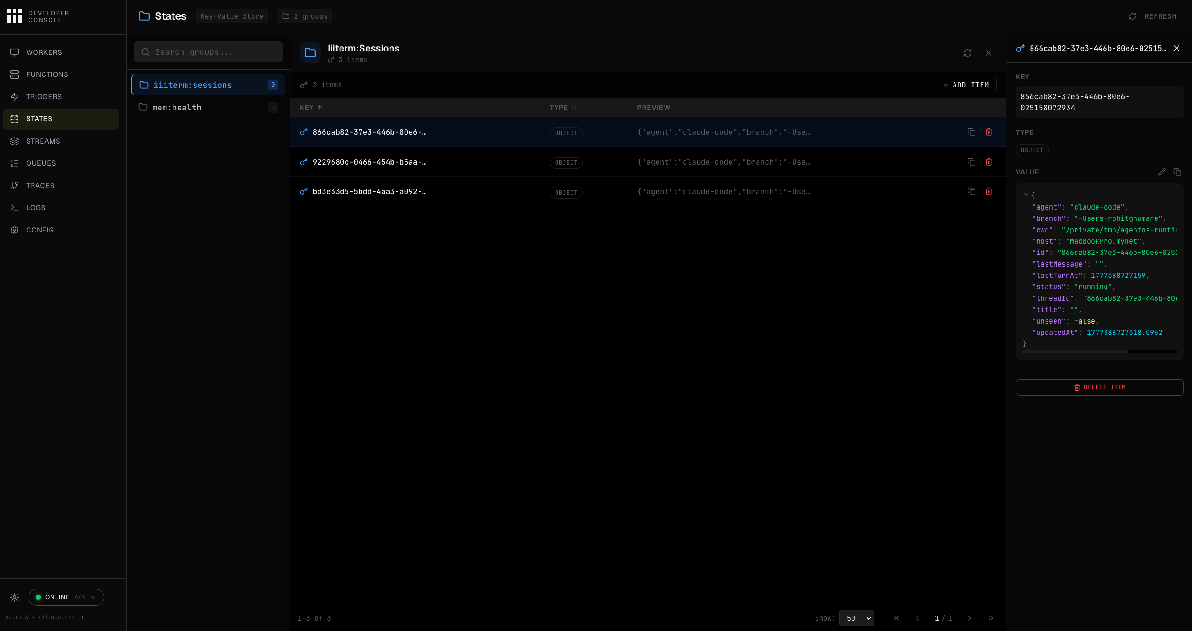
Task: Delete the bd3e33d5 row
Action: (989, 191)
